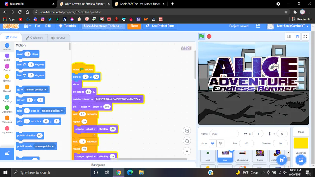
Task: Edit the project title field
Action: pos(103,26)
